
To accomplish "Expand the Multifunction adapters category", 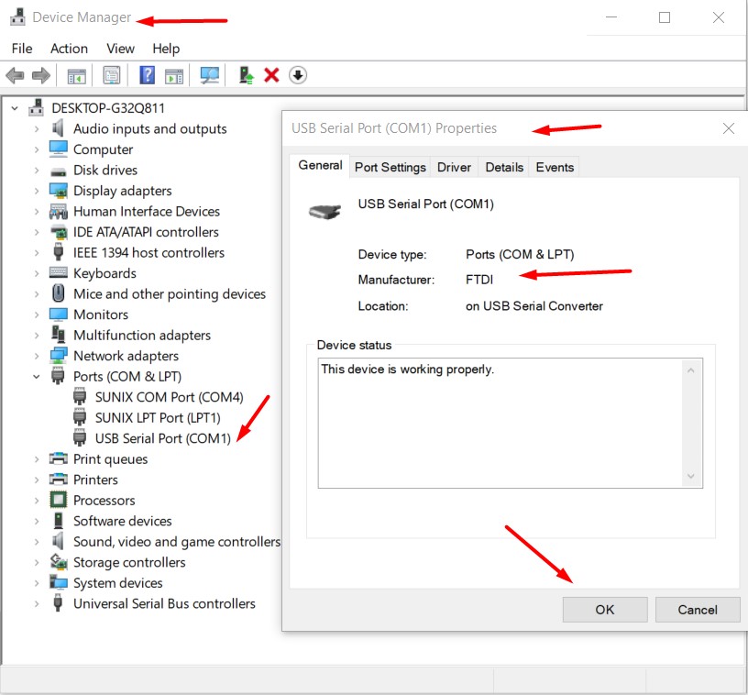I will coord(37,336).
